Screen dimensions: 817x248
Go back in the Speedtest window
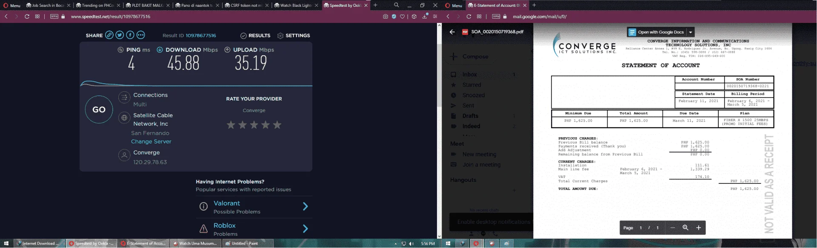pos(6,17)
